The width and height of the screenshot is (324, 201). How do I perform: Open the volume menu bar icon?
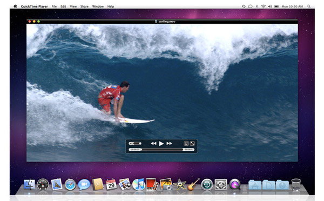[270, 6]
